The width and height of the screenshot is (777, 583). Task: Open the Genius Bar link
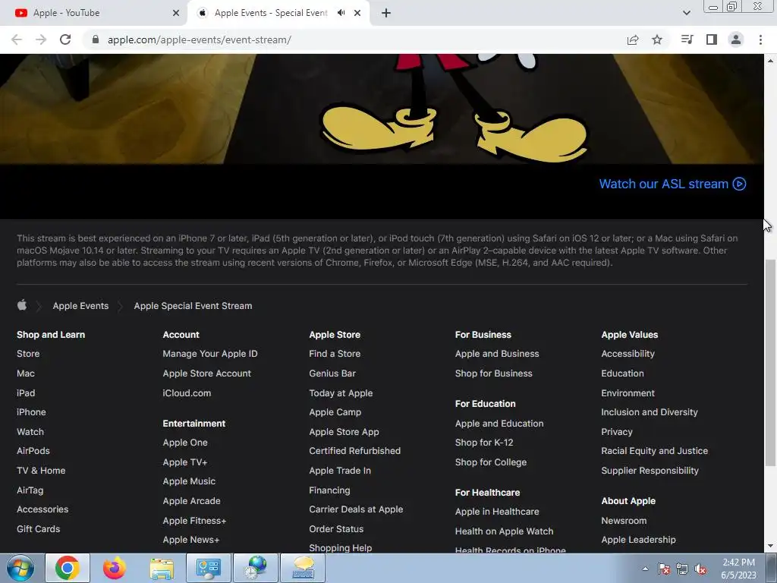(x=332, y=373)
